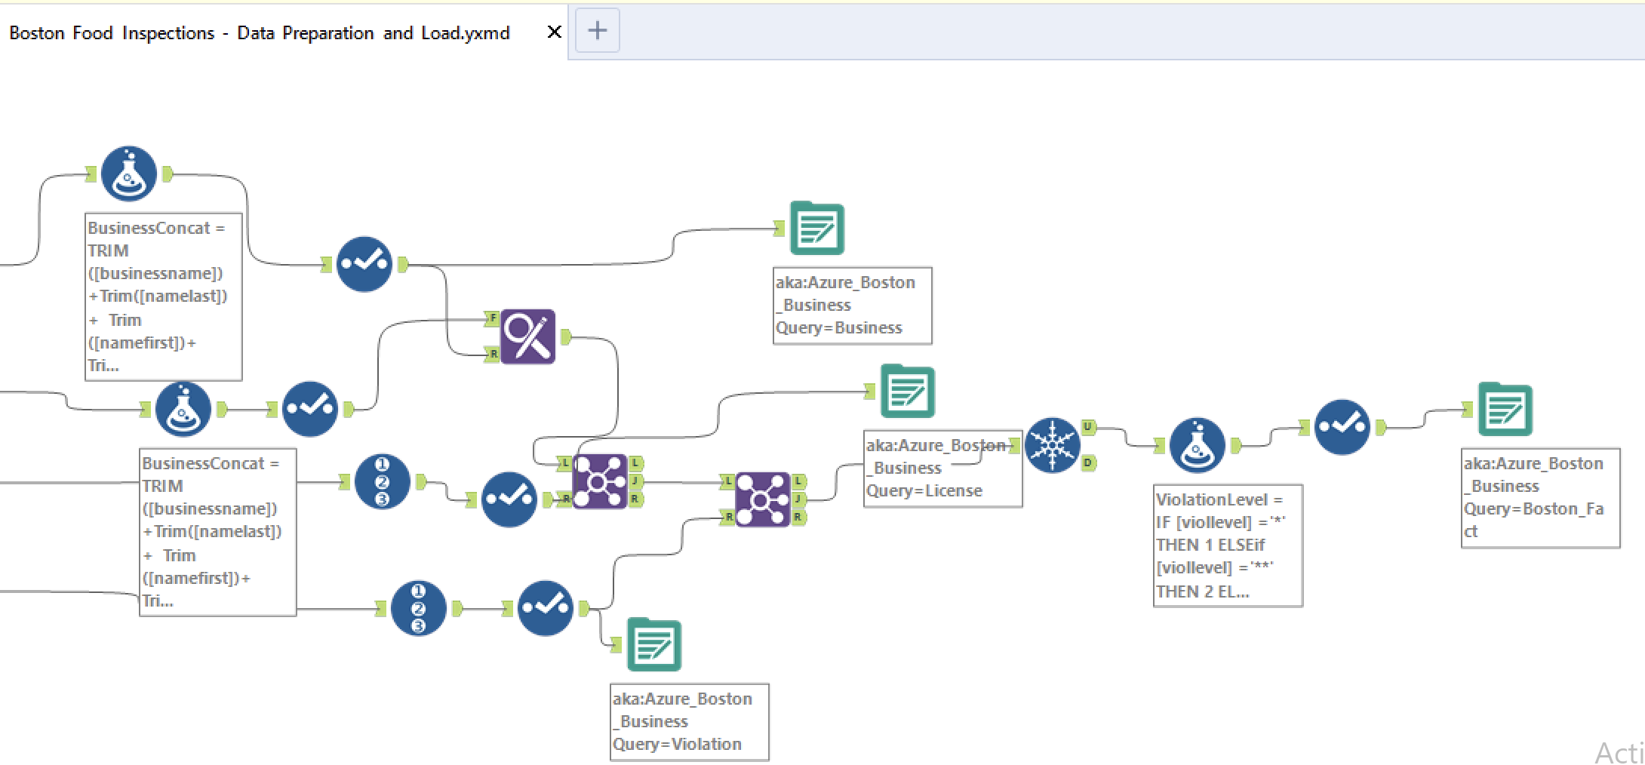The image size is (1645, 765).
Task: Select the lower Record ID tool
Action: tap(418, 608)
